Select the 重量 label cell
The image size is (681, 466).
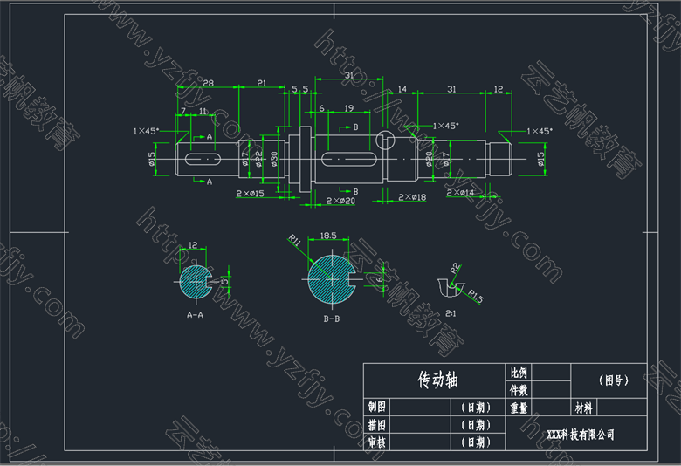point(519,408)
